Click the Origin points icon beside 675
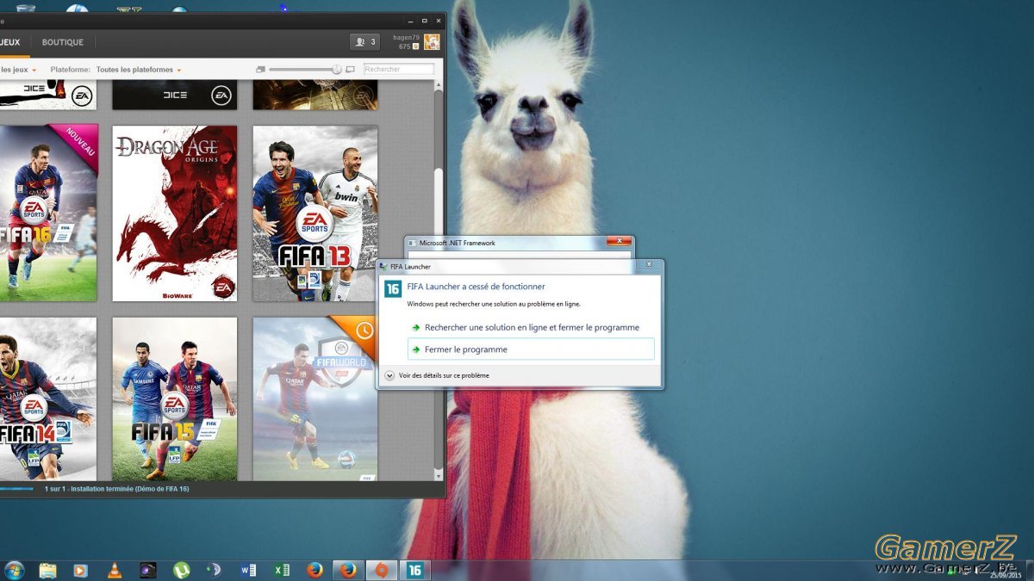Image resolution: width=1034 pixels, height=581 pixels. click(x=415, y=46)
